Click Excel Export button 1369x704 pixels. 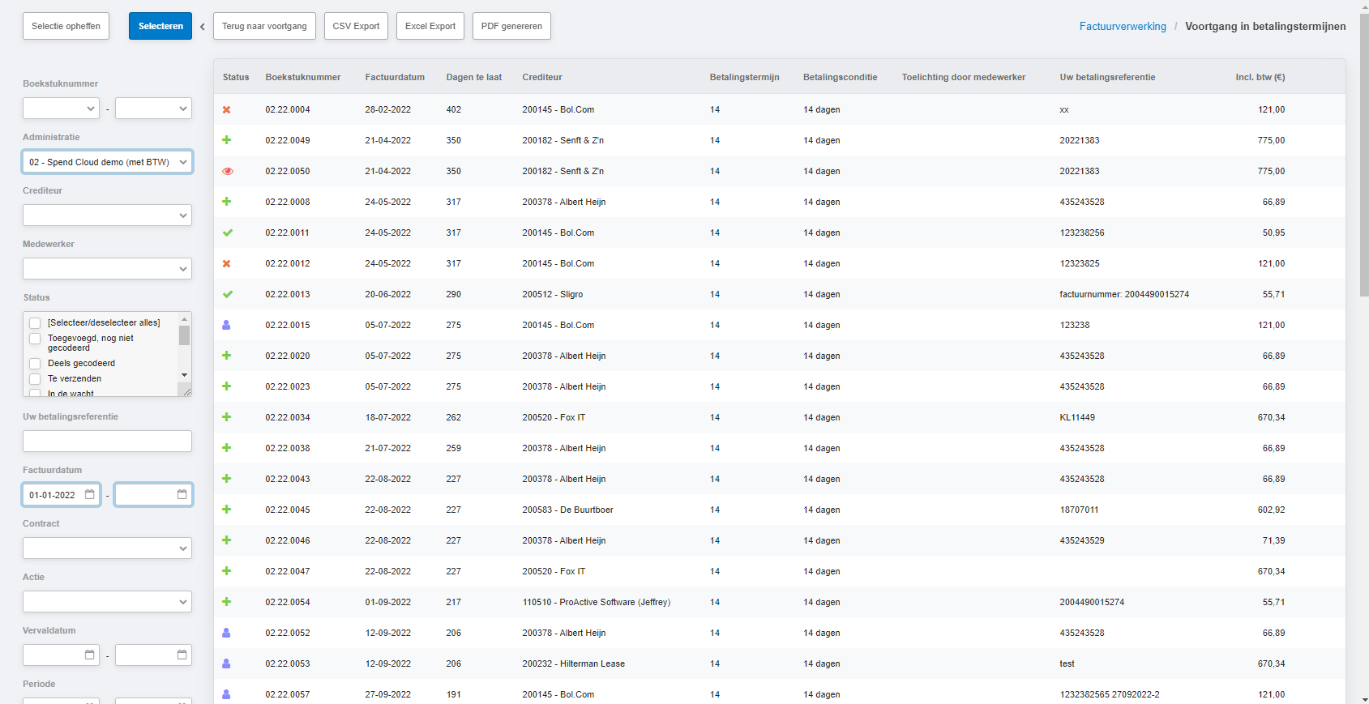pos(430,26)
